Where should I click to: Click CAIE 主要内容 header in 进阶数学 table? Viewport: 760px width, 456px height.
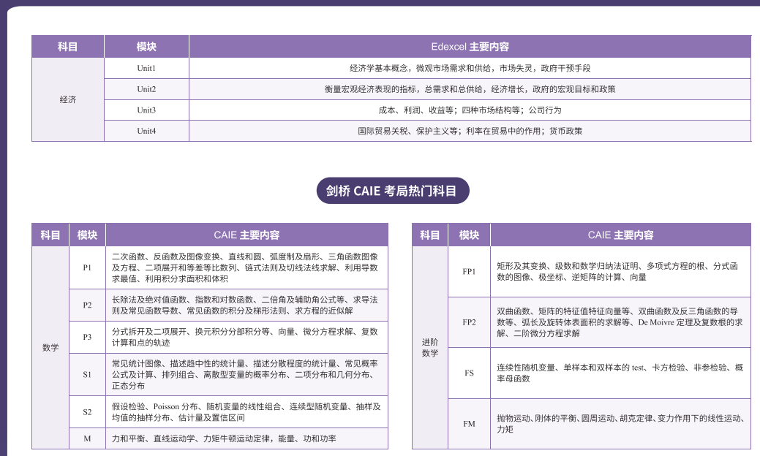point(621,235)
